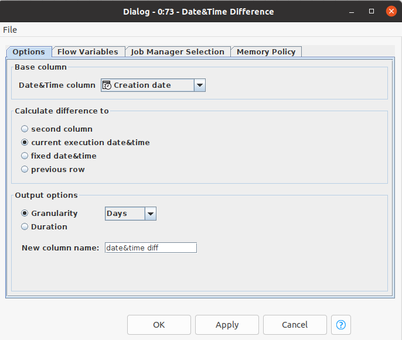402x340 pixels.
Task: Open the Creation date column dropdown
Action: pos(199,85)
